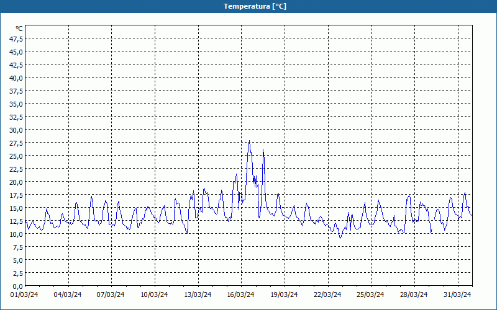Select the 22/03/24 date label
Image resolution: width=497 pixels, height=310 pixels.
coord(327,295)
